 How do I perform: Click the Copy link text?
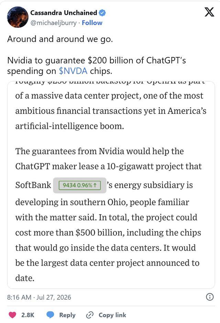tap(112, 315)
